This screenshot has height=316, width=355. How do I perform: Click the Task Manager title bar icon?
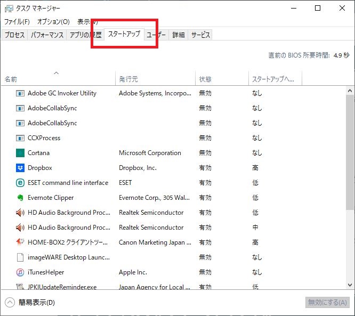[x=9, y=9]
